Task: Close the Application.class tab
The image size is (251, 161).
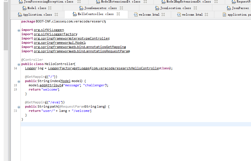Action: [x=56, y=14]
